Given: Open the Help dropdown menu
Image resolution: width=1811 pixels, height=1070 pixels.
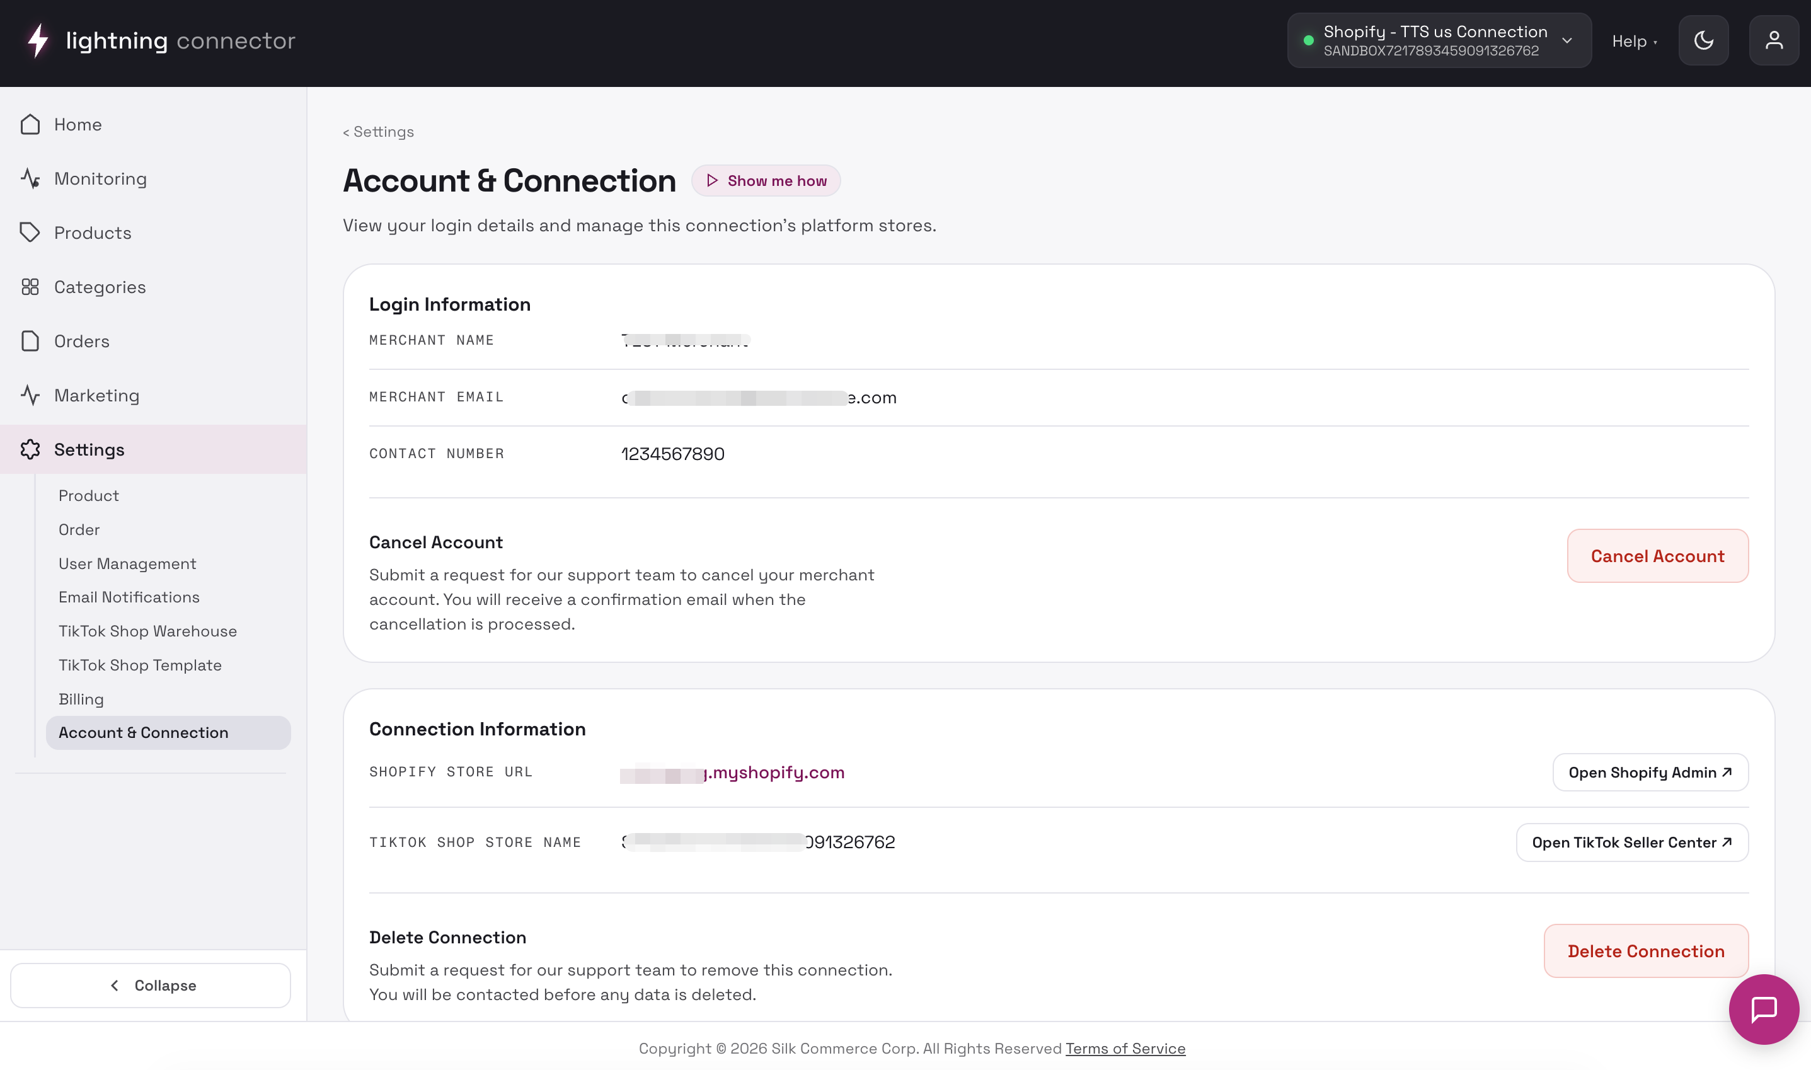Looking at the screenshot, I should tap(1635, 41).
